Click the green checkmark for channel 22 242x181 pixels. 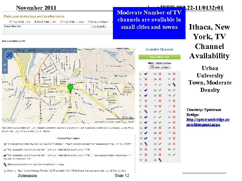coord(160,90)
